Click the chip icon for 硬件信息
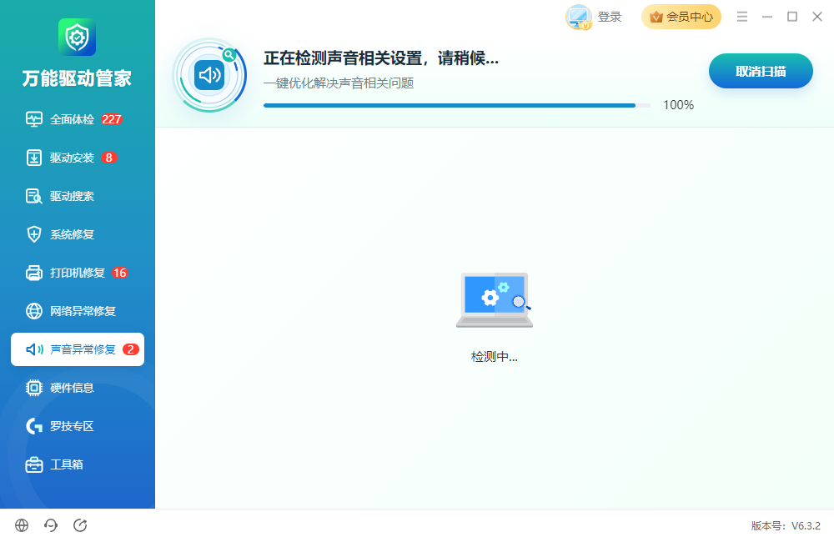This screenshot has width=834, height=542. tap(34, 388)
